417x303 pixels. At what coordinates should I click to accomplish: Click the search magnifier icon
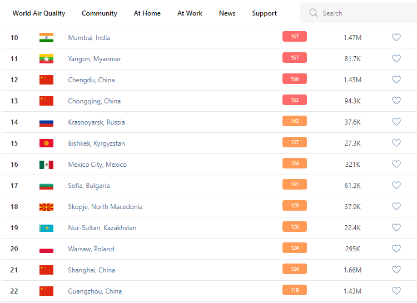[314, 13]
